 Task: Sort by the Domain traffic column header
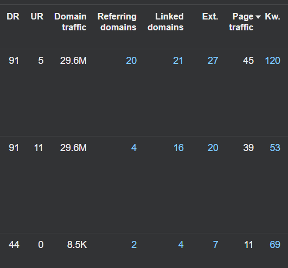pyautogui.click(x=71, y=22)
